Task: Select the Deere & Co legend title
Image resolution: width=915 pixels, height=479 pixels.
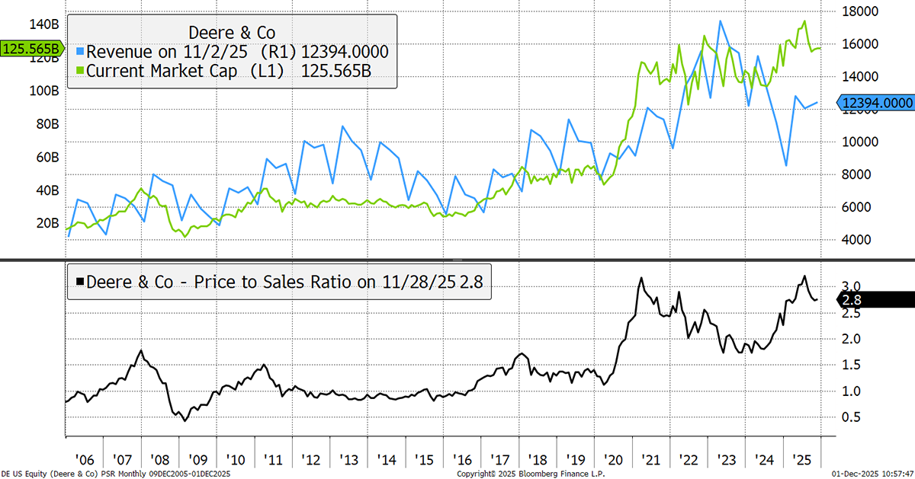Action: tap(231, 33)
